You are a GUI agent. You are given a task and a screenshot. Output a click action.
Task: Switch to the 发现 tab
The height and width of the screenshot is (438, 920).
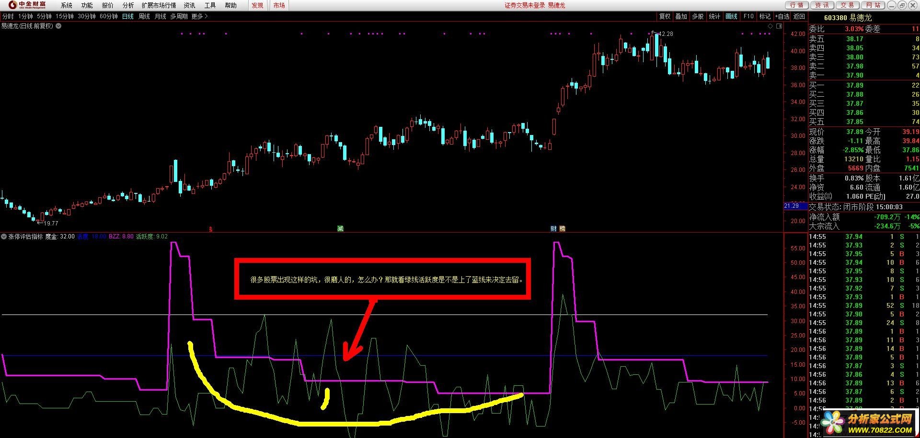click(x=257, y=5)
